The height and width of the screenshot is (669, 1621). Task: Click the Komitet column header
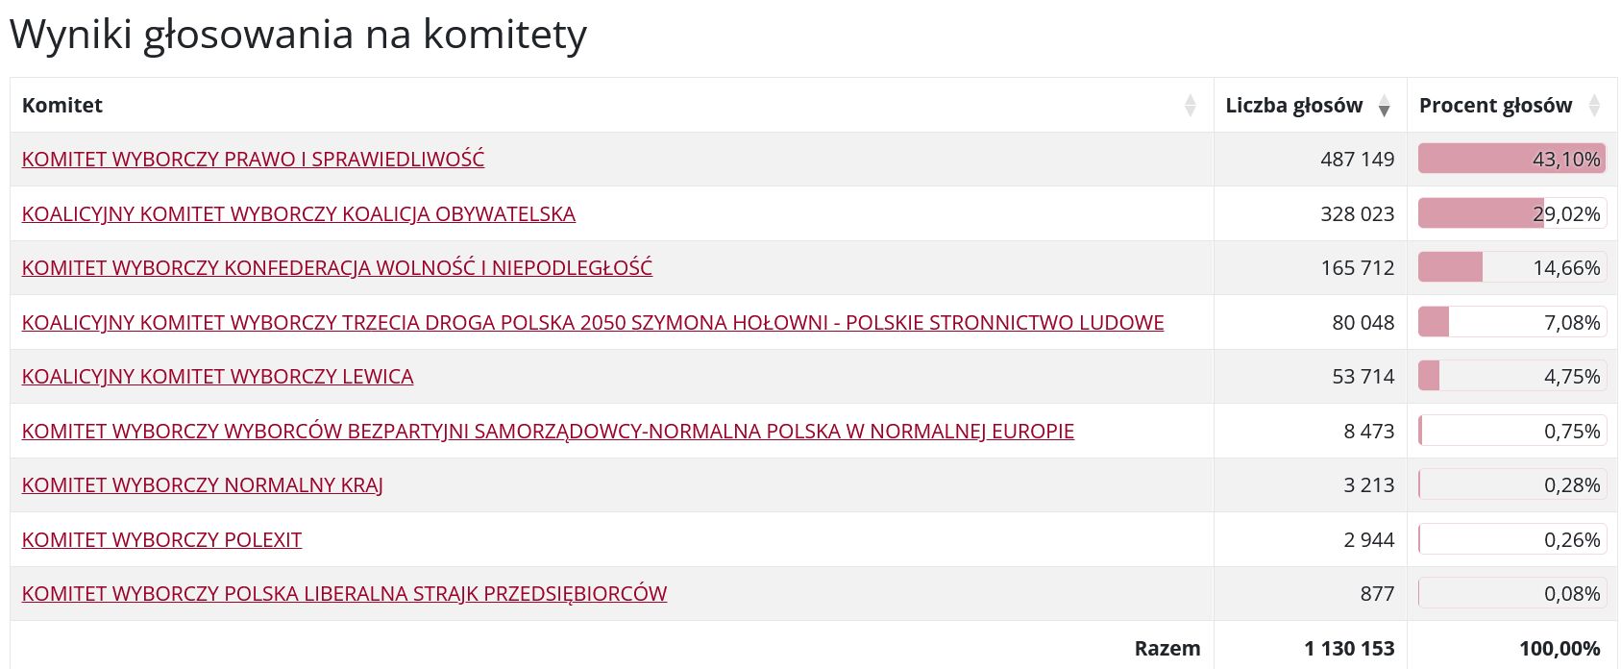(x=62, y=106)
